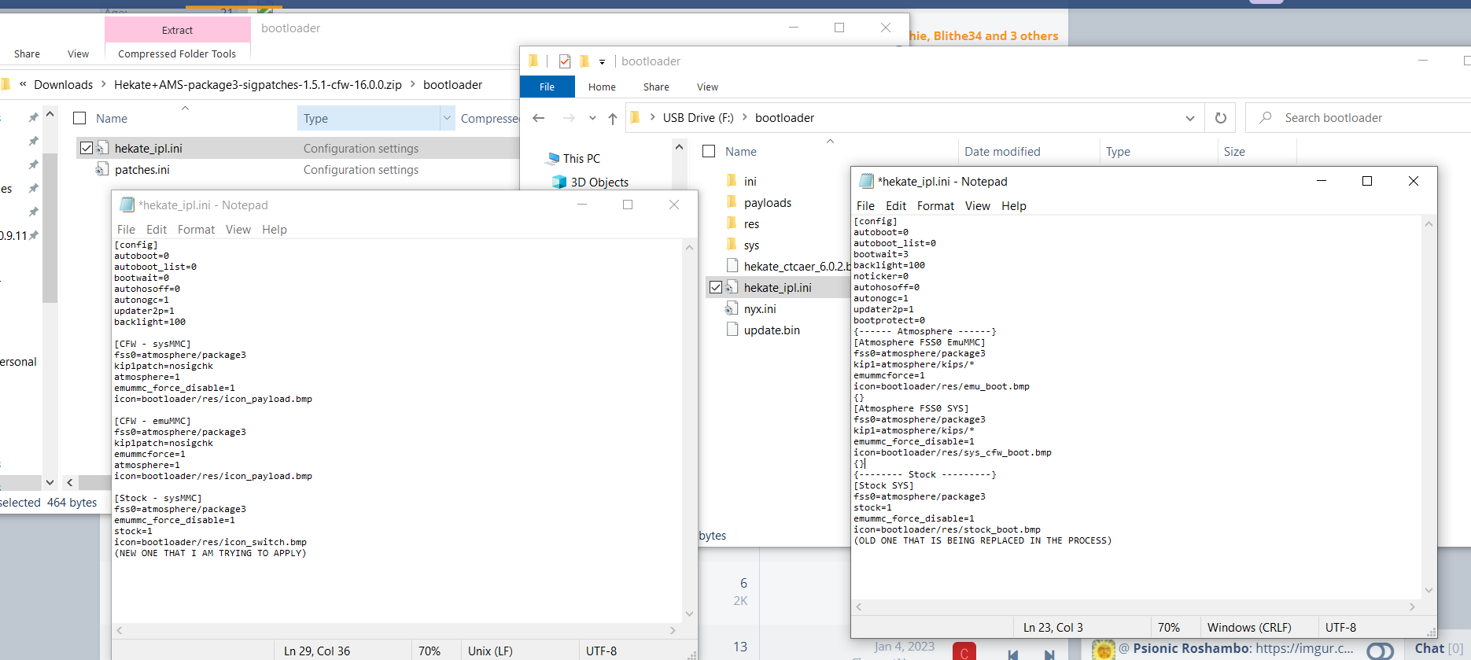Image resolution: width=1471 pixels, height=660 pixels.
Task: Select patches.ini file name
Action: tap(142, 169)
